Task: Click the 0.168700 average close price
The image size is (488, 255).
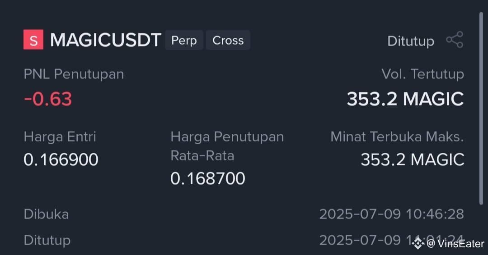Action: pos(208,178)
